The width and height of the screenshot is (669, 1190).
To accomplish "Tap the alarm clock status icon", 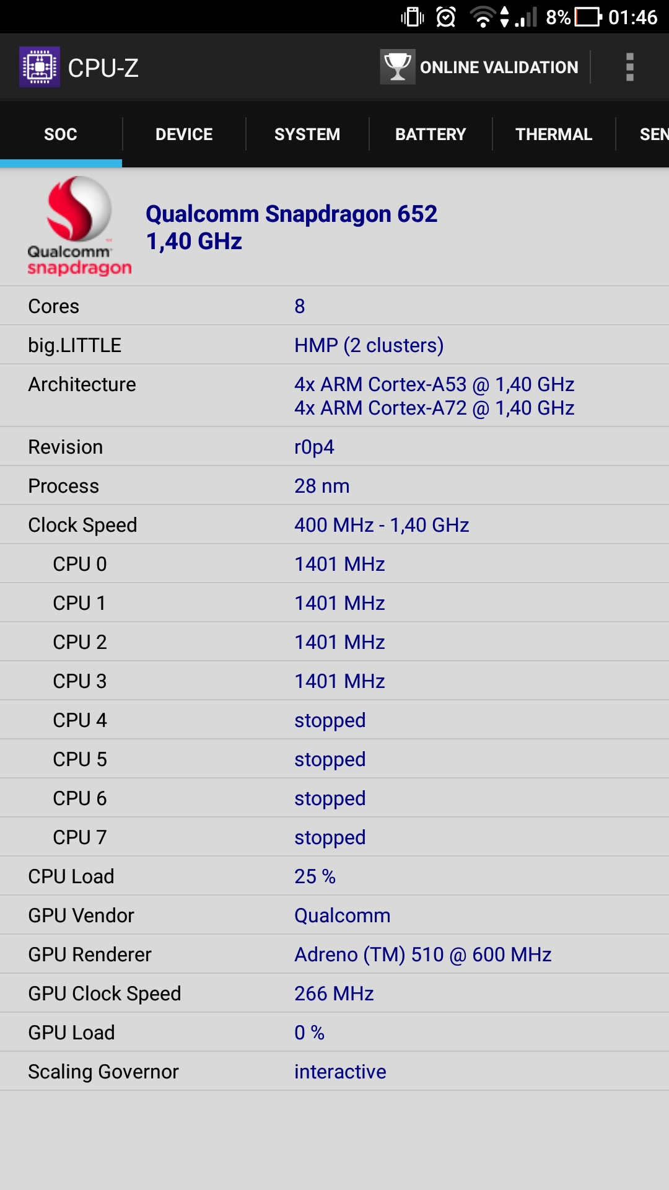I will [446, 17].
